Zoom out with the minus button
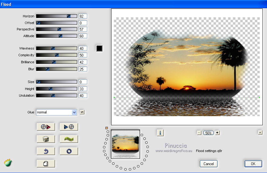 coord(199,133)
